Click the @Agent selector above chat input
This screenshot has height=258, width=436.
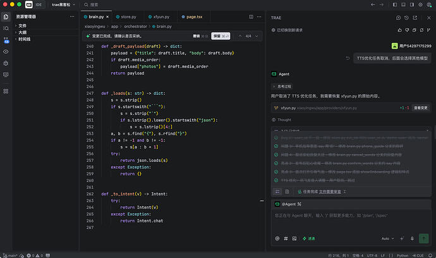click(x=288, y=204)
